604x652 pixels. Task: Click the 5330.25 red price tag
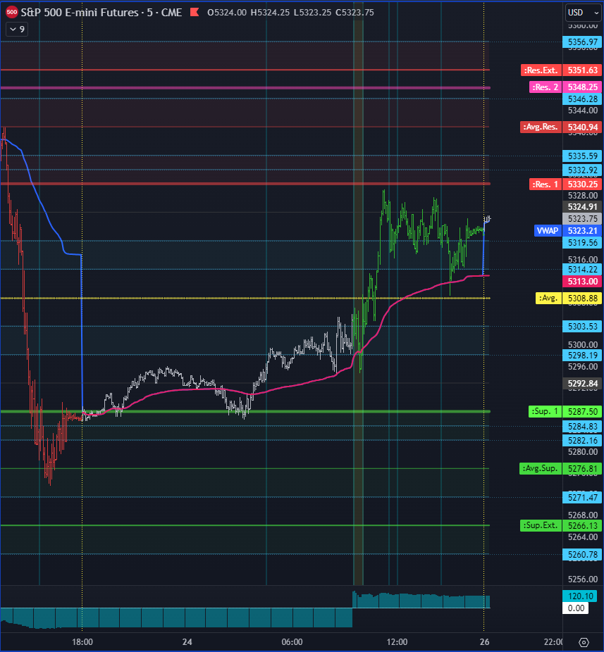(582, 184)
